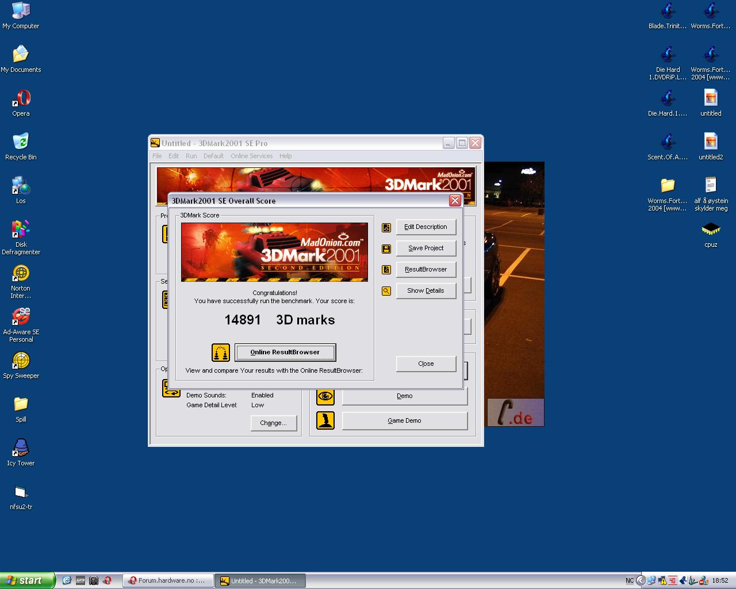Switch to Forum.hardware.no taskbar window
Screen dimensions: 736x589
click(168, 581)
